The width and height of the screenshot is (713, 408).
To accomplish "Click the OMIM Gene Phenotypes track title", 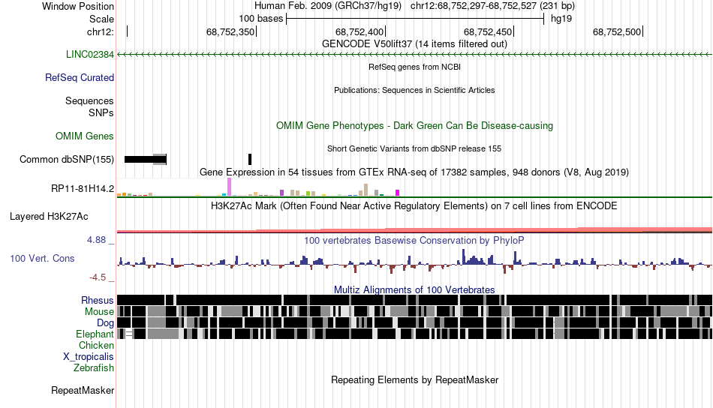I will click(x=414, y=126).
